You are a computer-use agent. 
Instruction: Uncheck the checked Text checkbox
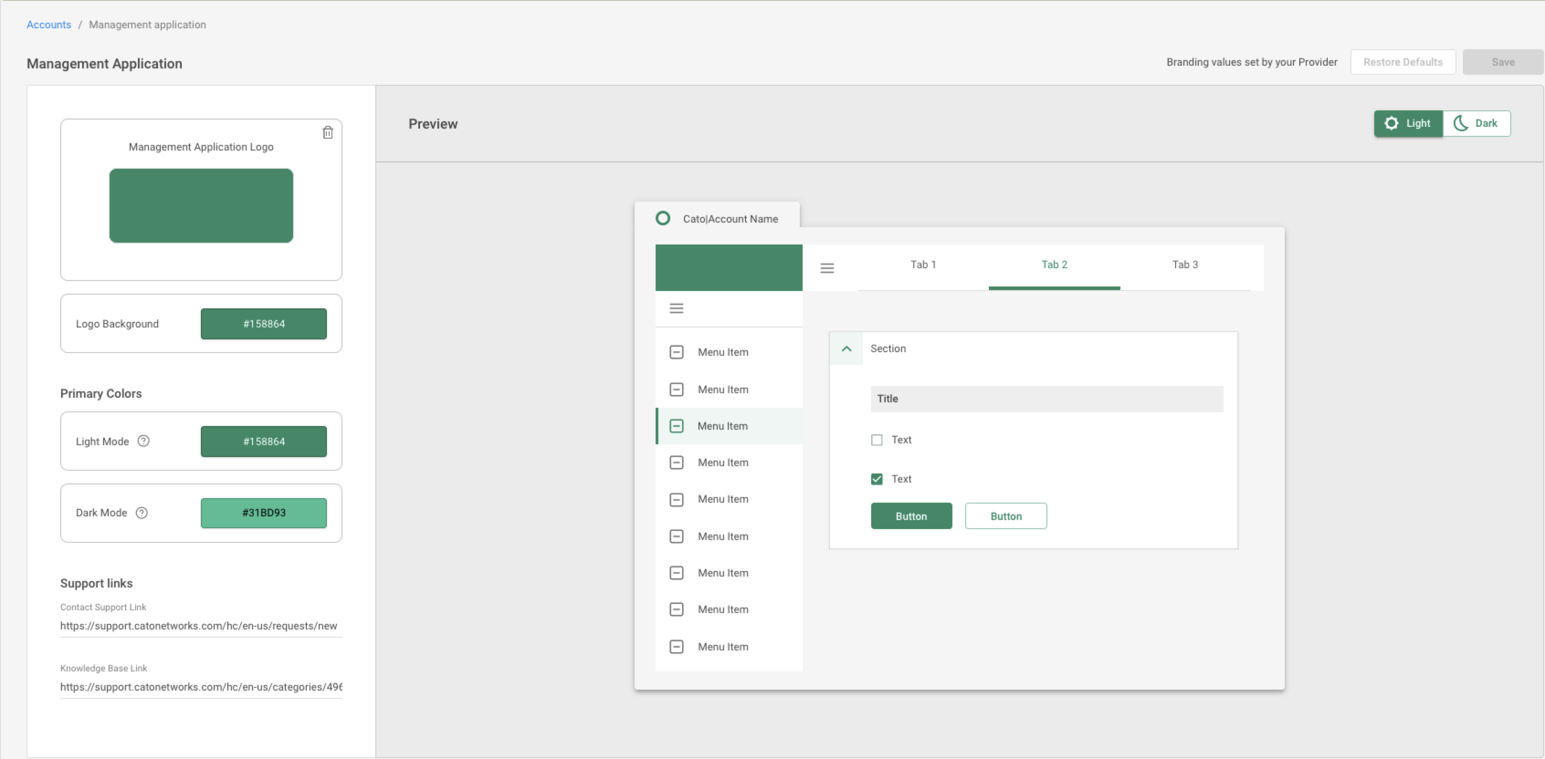(x=877, y=478)
